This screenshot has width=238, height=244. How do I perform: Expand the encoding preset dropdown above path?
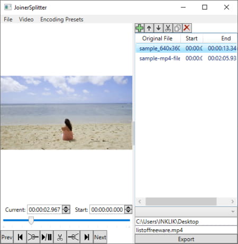tap(186, 211)
